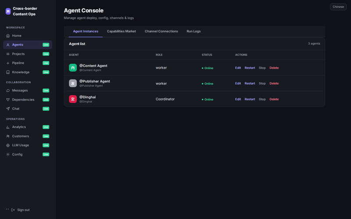Click Online status of @Content Agent
Screen dimensions: 351x219
pos(208,68)
